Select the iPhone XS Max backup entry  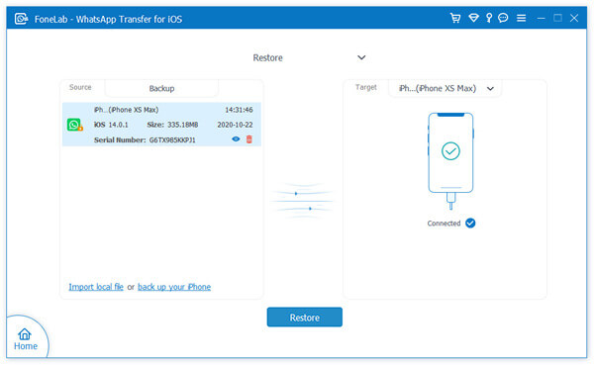pyautogui.click(x=161, y=125)
